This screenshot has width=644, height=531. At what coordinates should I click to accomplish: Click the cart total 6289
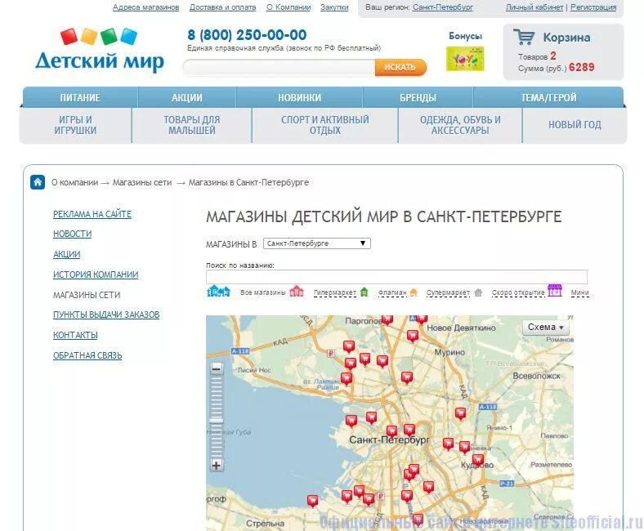coord(582,67)
